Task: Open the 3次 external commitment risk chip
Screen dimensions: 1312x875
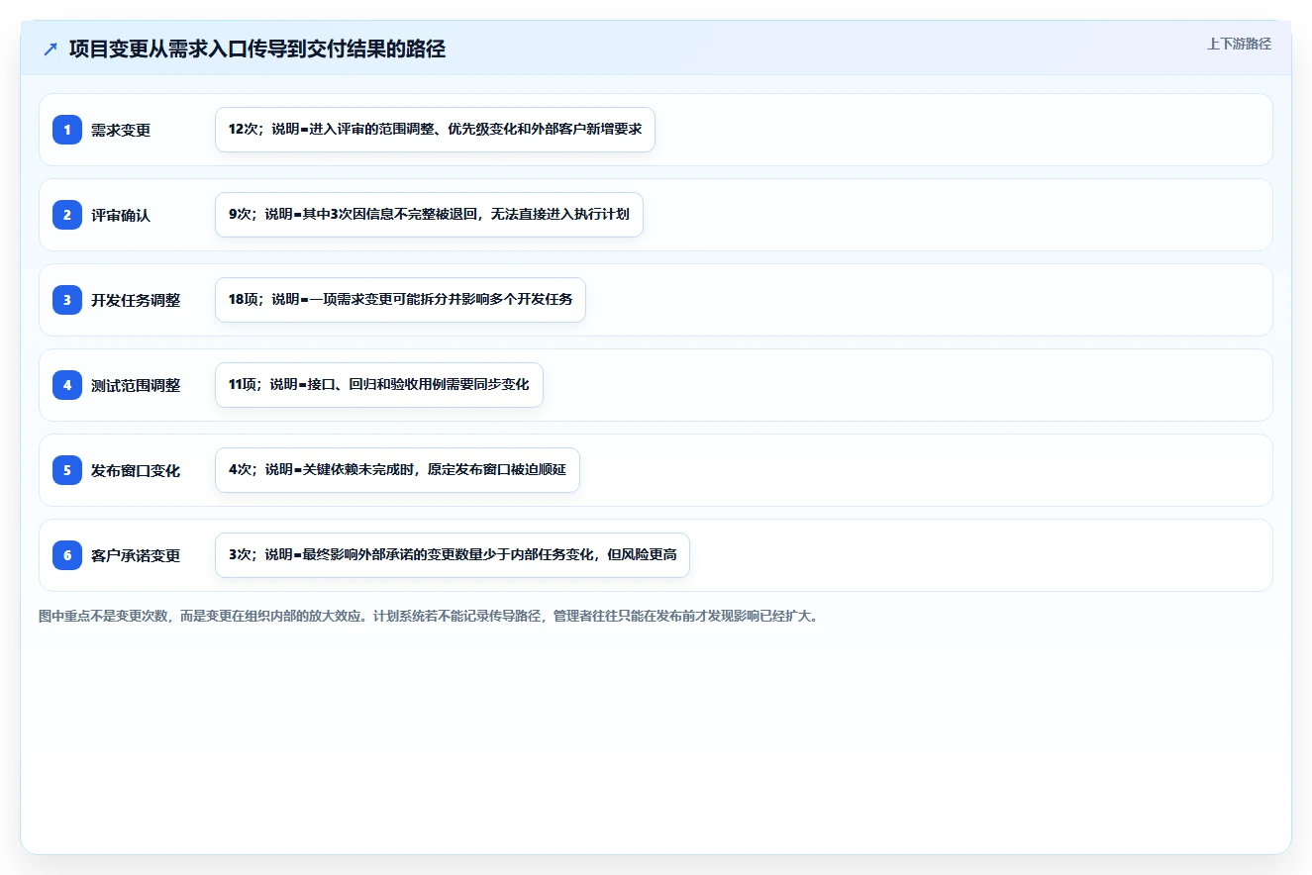Action: [x=453, y=555]
